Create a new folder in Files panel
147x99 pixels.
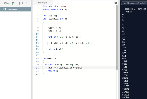click(21, 3)
